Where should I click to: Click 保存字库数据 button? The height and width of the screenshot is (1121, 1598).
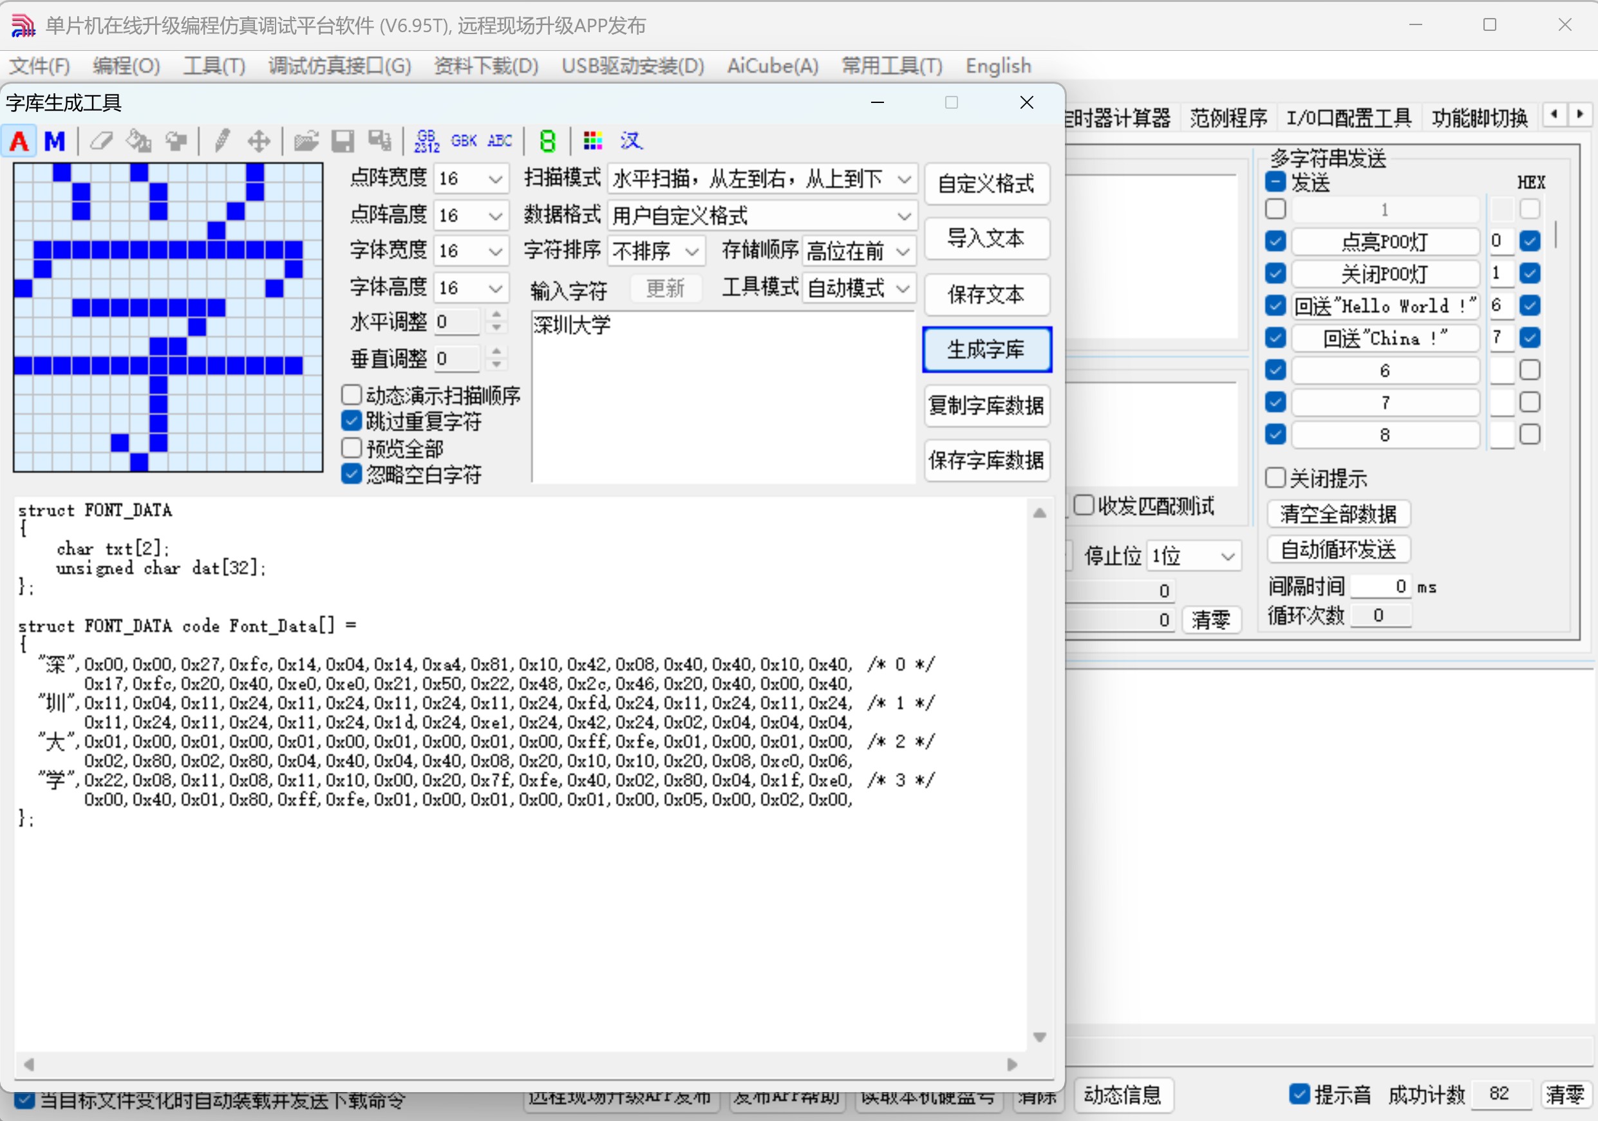tap(986, 460)
